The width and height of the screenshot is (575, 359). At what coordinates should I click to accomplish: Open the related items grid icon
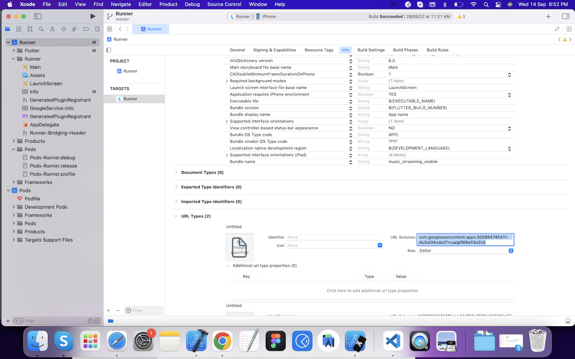[x=110, y=29]
